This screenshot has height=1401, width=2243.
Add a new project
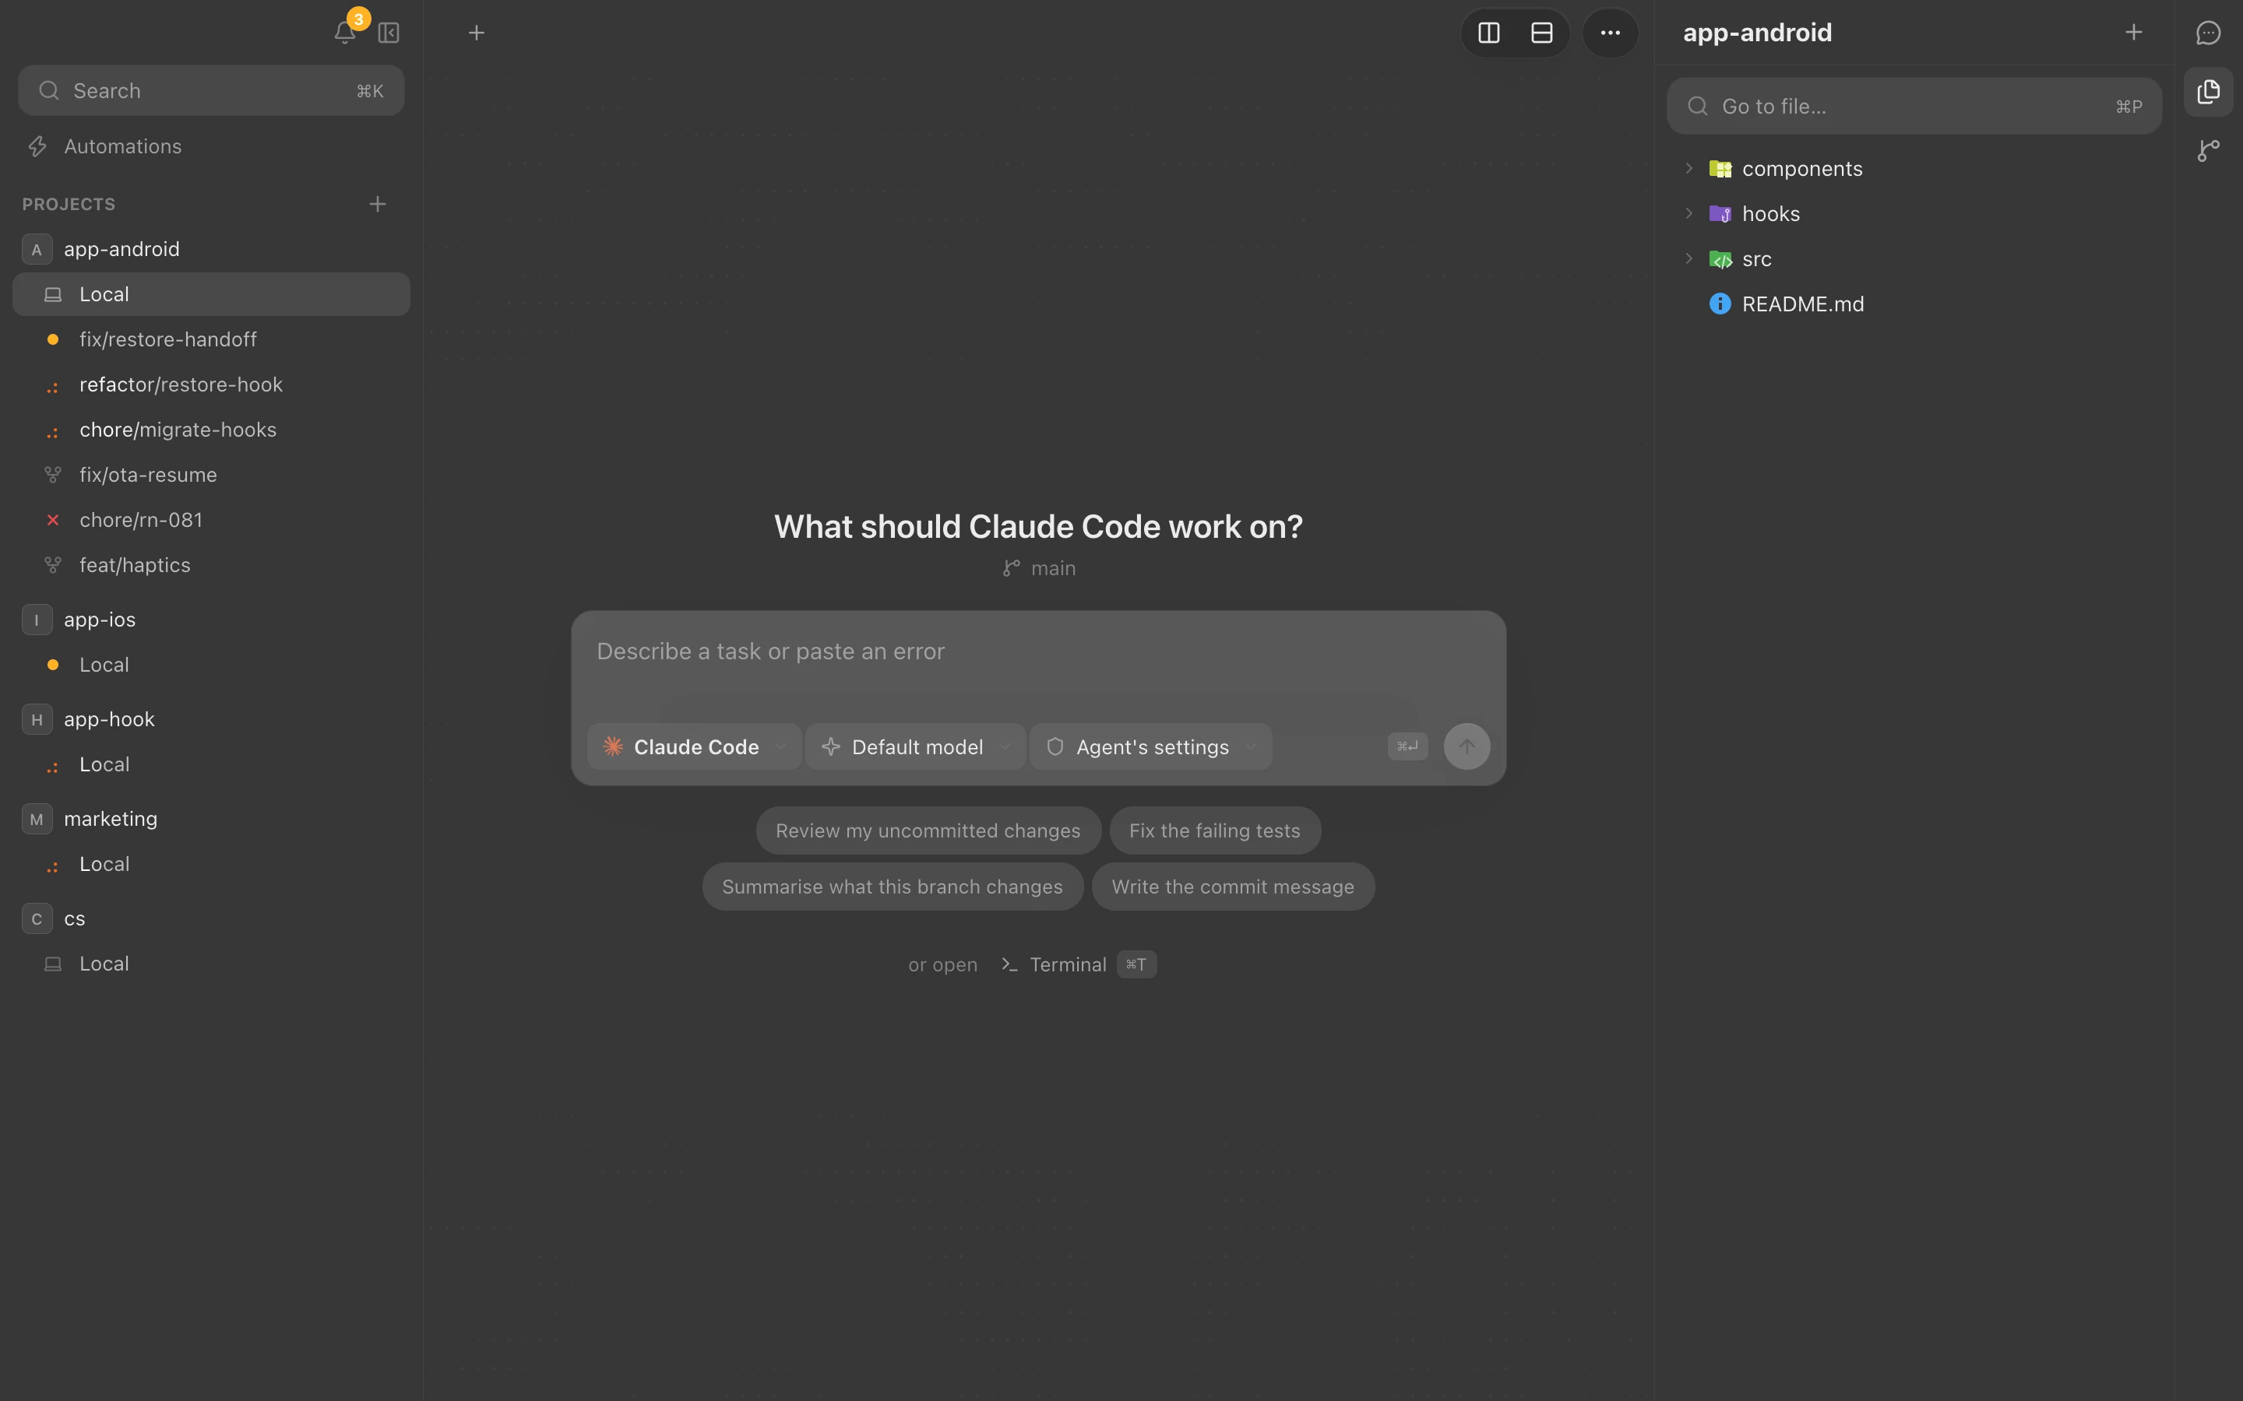[377, 204]
